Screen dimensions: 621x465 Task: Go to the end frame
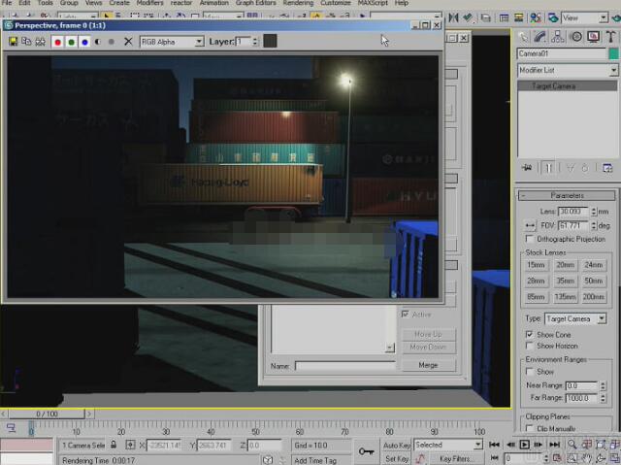click(554, 445)
